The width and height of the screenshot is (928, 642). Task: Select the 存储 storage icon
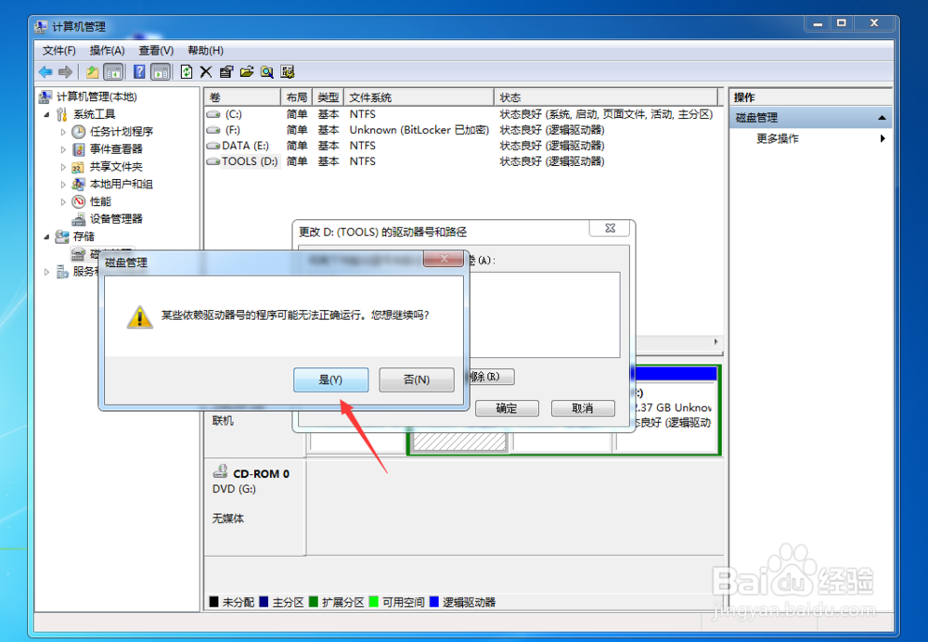click(62, 237)
